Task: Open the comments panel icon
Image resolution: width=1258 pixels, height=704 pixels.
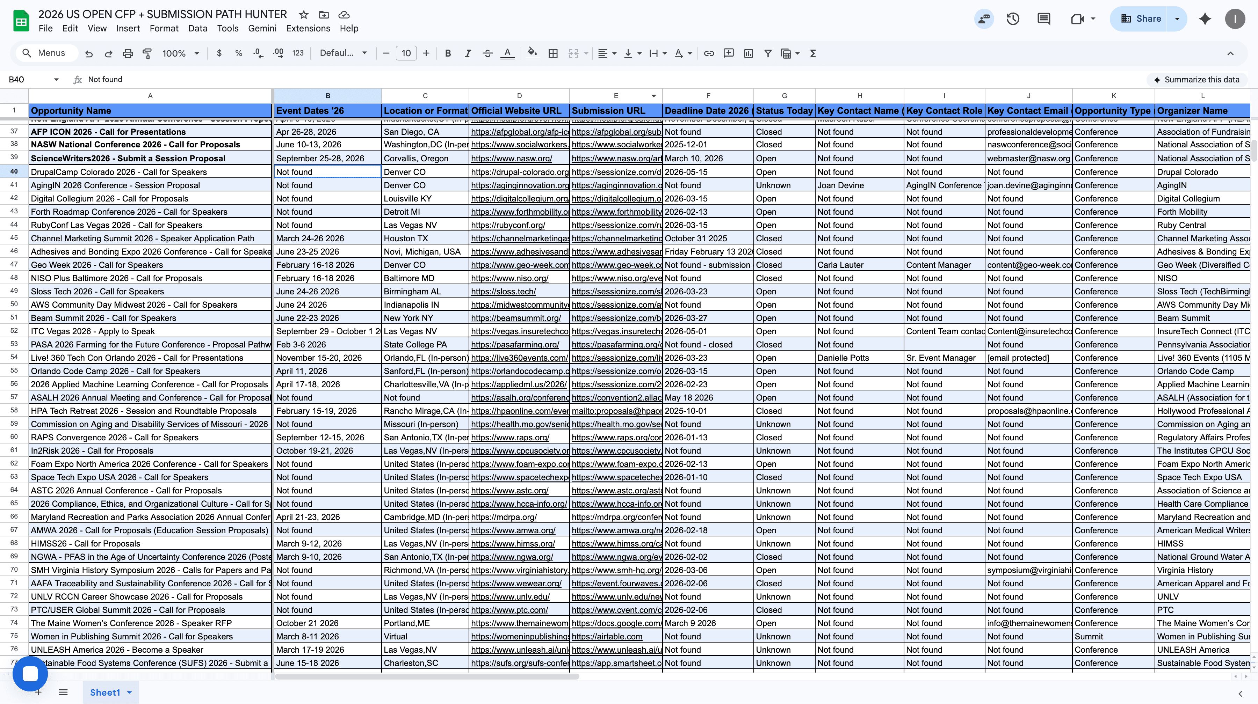Action: tap(1043, 19)
